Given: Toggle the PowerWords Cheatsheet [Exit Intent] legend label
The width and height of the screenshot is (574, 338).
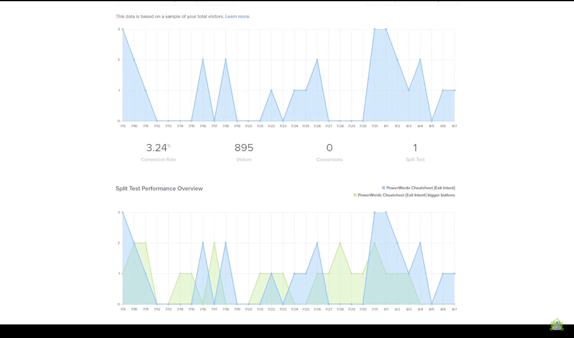Looking at the screenshot, I should 420,188.
